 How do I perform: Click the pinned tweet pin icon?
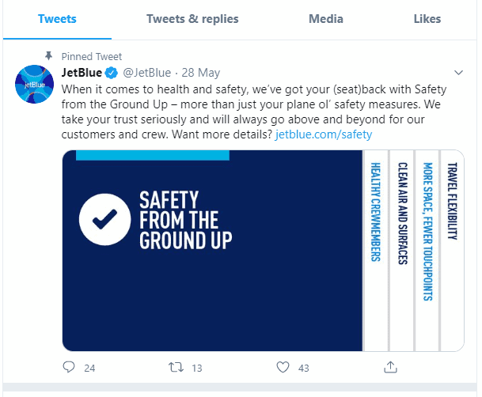point(49,56)
